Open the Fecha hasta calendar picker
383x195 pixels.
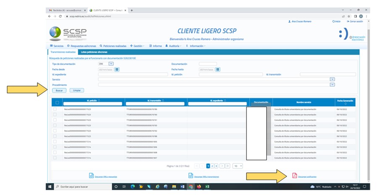218,69
